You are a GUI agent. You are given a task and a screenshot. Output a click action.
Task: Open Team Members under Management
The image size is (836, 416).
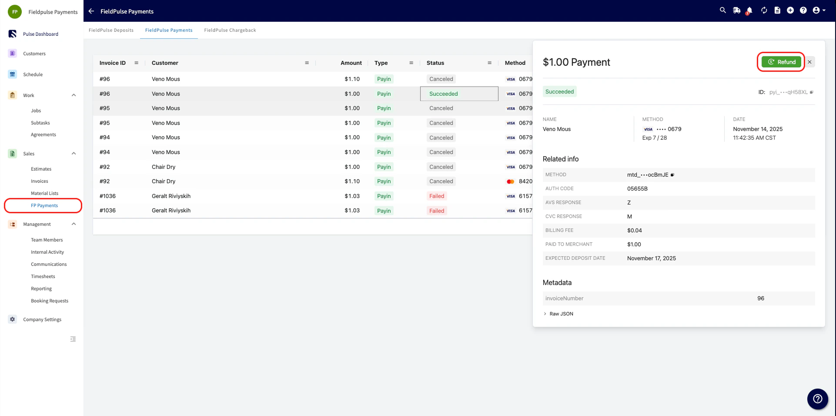(47, 240)
